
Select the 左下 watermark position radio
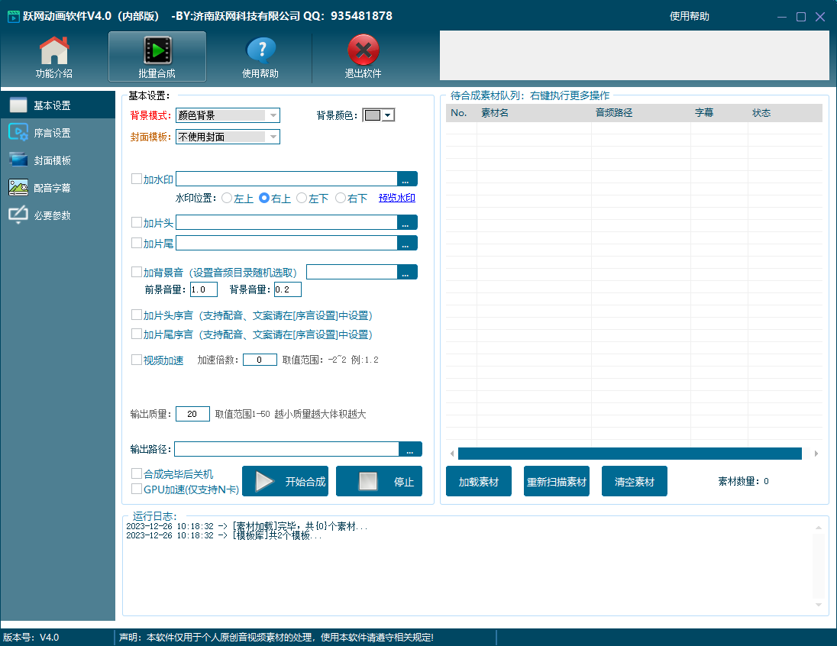click(x=302, y=198)
